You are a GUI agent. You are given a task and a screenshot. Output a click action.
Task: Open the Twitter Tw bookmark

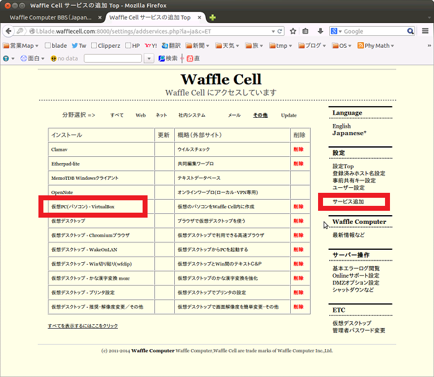coord(79,46)
